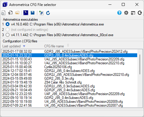Click the date 2020-07-09 22:41:56

tap(17, 105)
